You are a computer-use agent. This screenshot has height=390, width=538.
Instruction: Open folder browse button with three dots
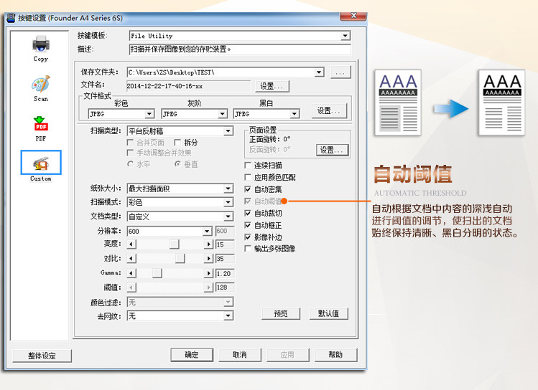point(340,72)
